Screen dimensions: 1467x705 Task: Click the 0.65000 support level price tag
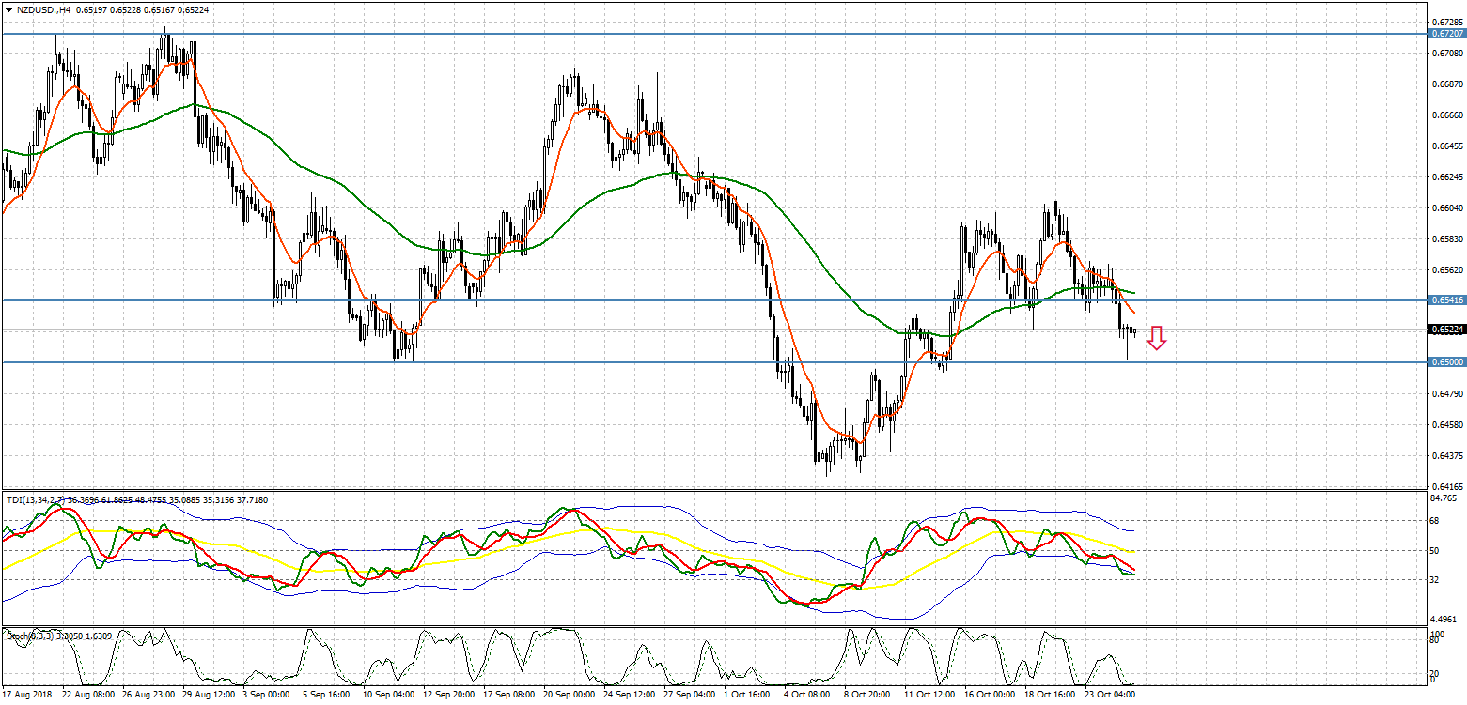(1445, 362)
